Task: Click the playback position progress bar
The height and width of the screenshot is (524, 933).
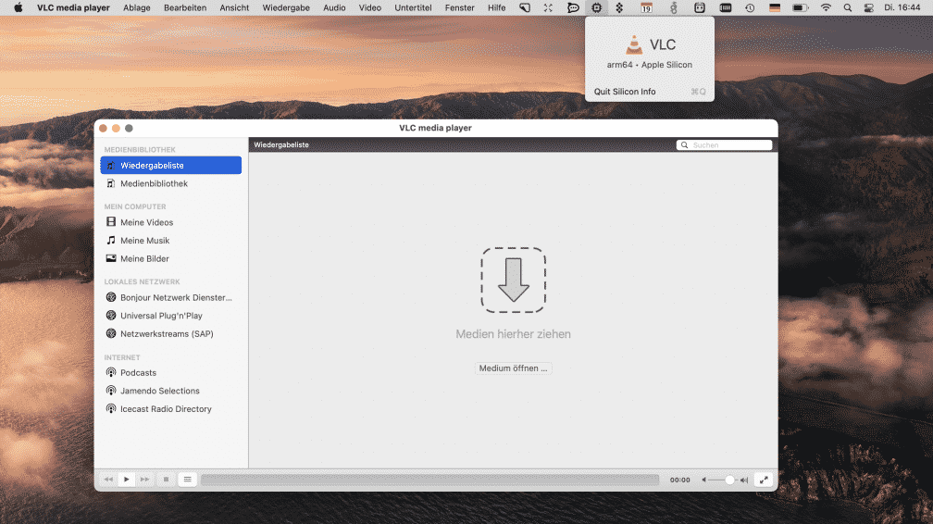Action: [429, 480]
